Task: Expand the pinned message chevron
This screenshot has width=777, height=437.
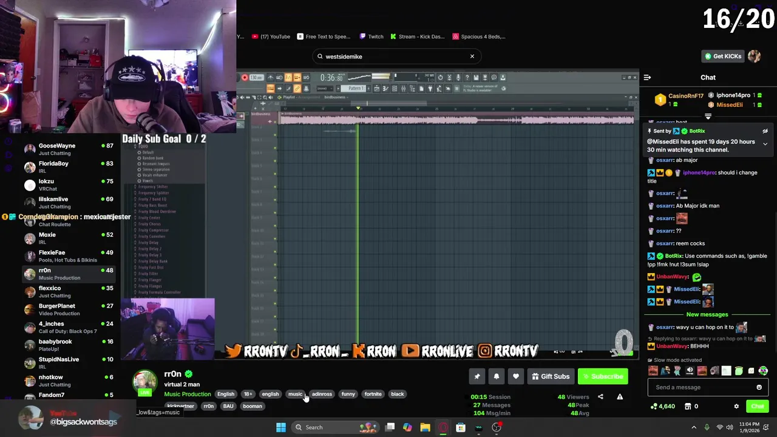Action: [765, 144]
